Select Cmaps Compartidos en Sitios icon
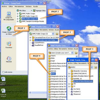This screenshot has width=100, height=100. 9,28
